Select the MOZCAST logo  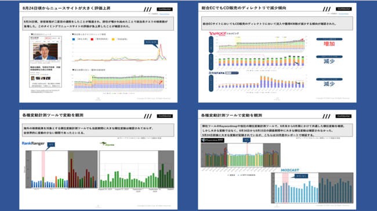290,170
